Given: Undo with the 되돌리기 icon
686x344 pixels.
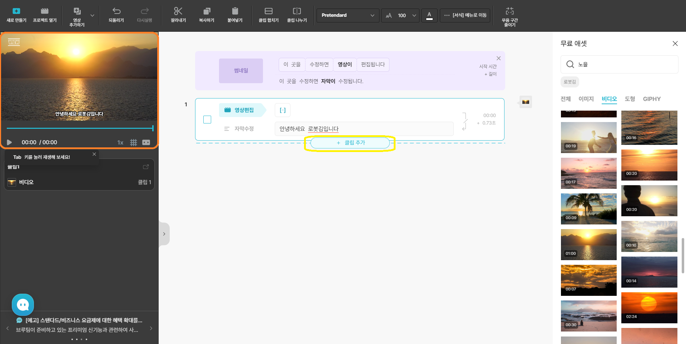Looking at the screenshot, I should click(116, 11).
